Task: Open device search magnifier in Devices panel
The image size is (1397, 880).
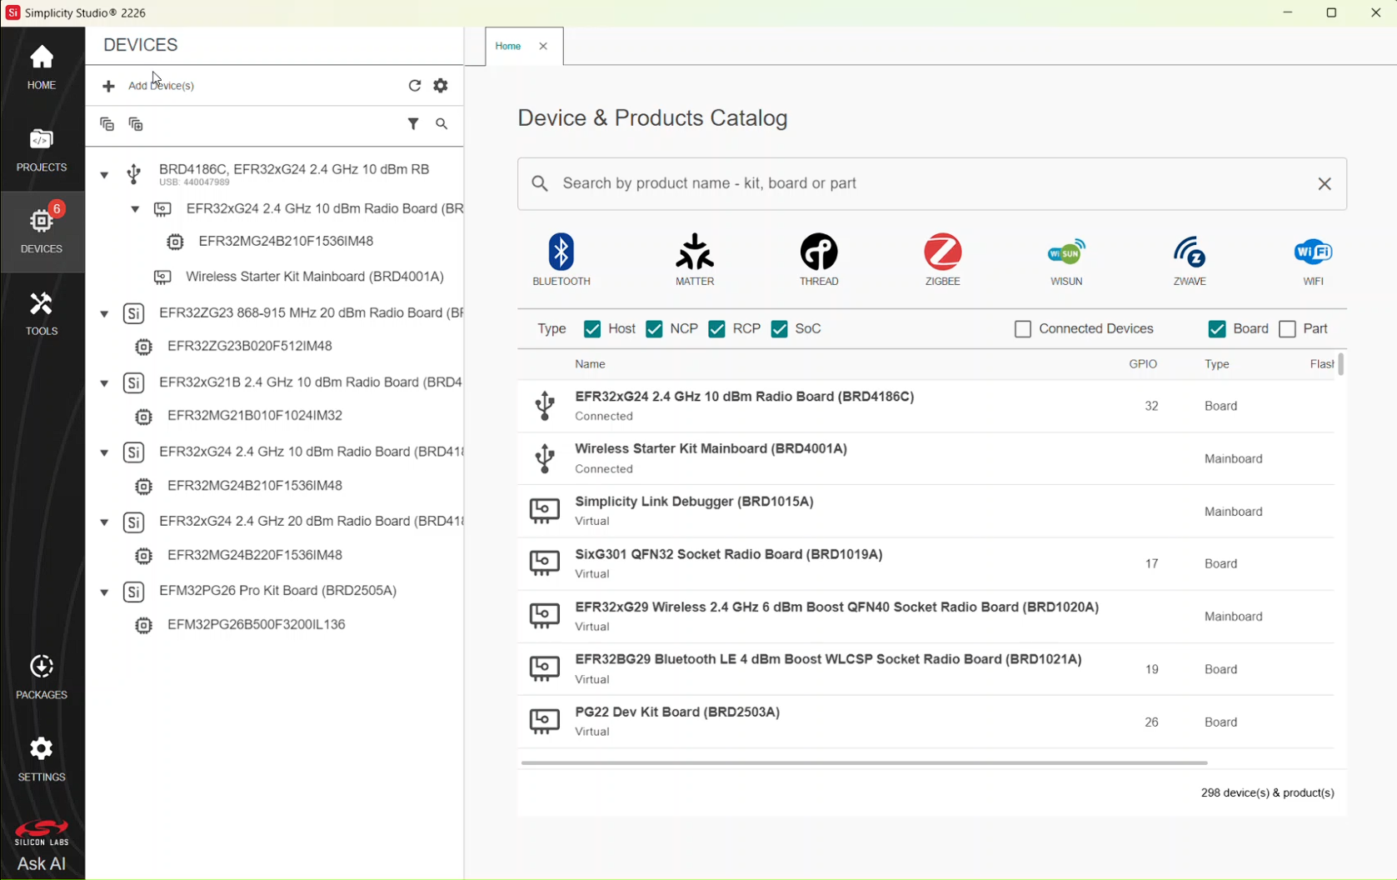Action: tap(442, 124)
